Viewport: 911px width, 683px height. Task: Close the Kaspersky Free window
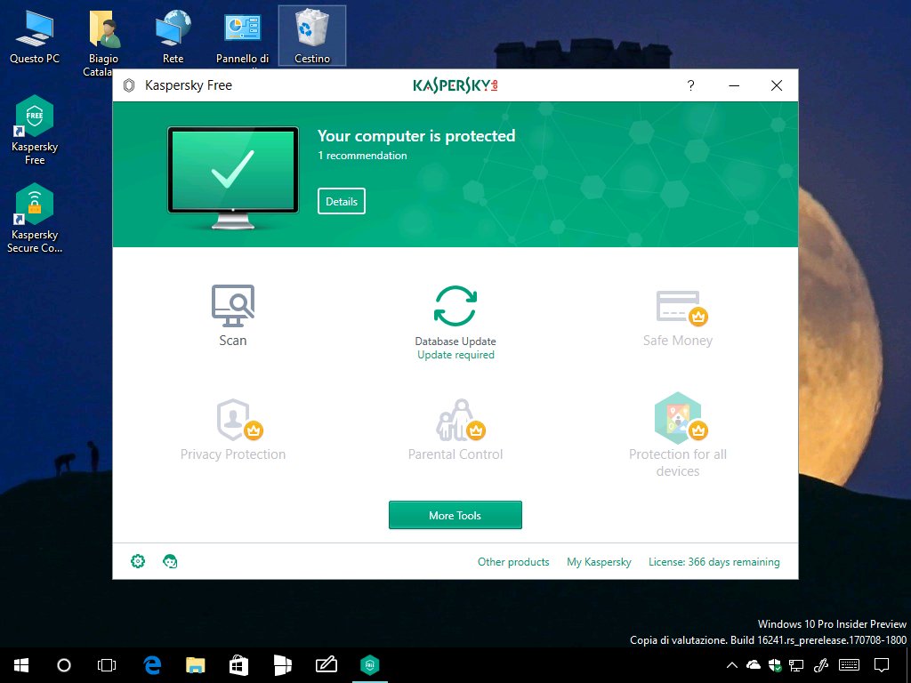coord(777,85)
